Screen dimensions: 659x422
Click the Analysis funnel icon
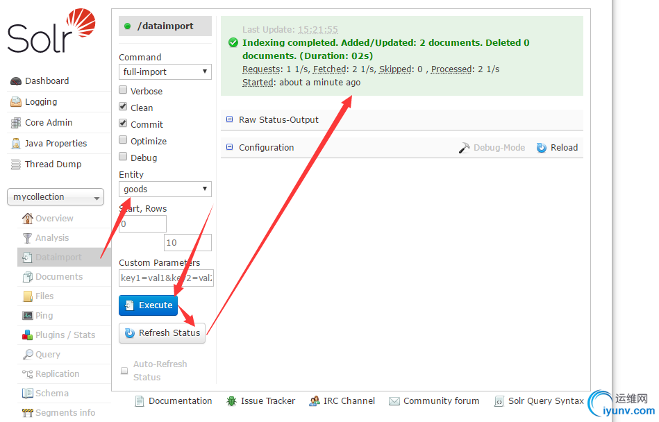[x=27, y=238]
